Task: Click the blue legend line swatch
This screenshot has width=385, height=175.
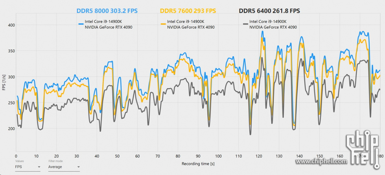Action: [81, 24]
